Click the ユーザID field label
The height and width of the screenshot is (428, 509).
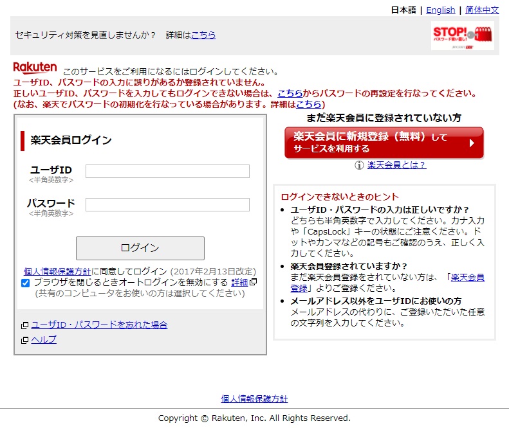51,170
